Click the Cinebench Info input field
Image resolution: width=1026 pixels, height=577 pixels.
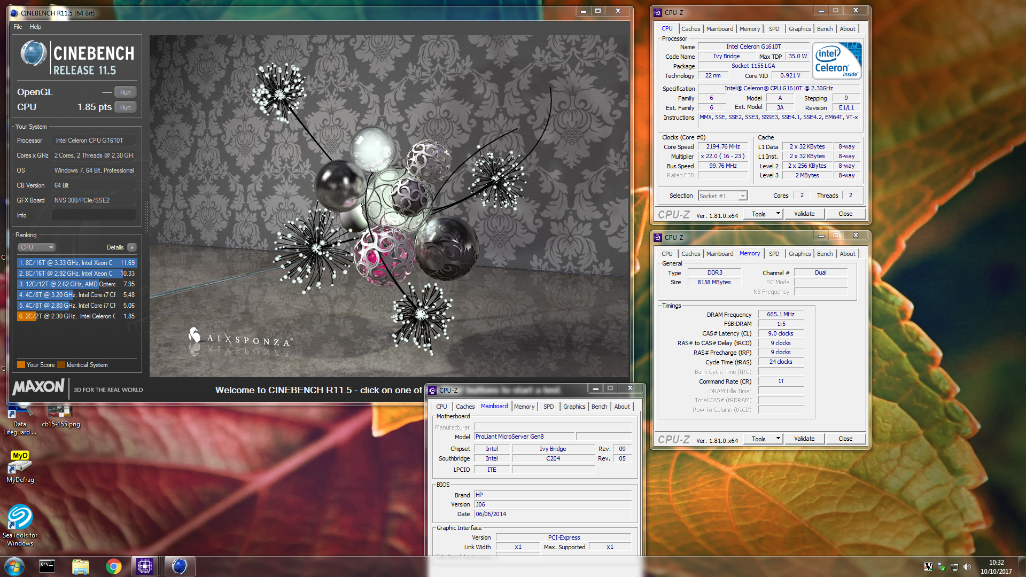click(94, 215)
